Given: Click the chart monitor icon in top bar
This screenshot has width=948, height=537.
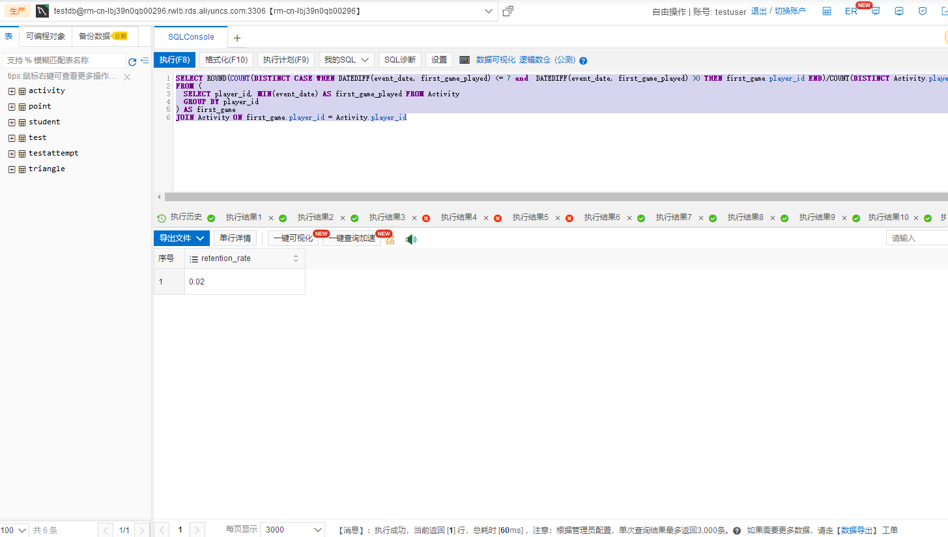Looking at the screenshot, I should tap(899, 11).
